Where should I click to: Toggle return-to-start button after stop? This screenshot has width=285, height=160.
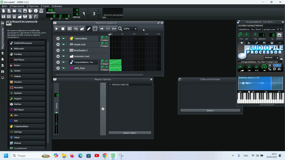tap(114, 29)
